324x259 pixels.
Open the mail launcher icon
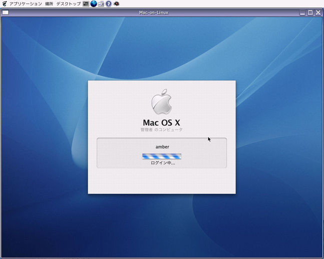click(101, 4)
